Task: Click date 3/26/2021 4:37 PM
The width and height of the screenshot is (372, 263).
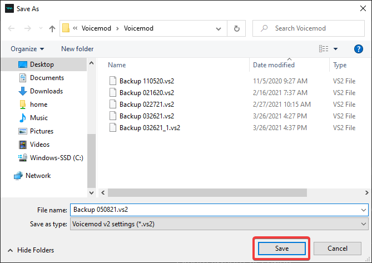Action: (280, 128)
